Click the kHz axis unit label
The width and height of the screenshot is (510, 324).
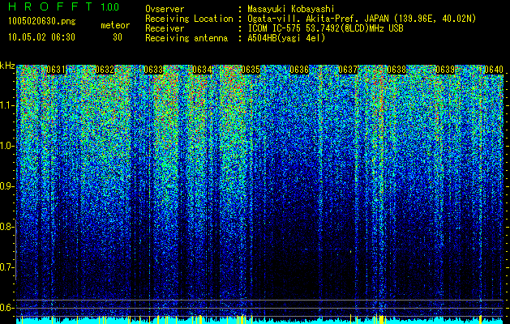(x=7, y=66)
